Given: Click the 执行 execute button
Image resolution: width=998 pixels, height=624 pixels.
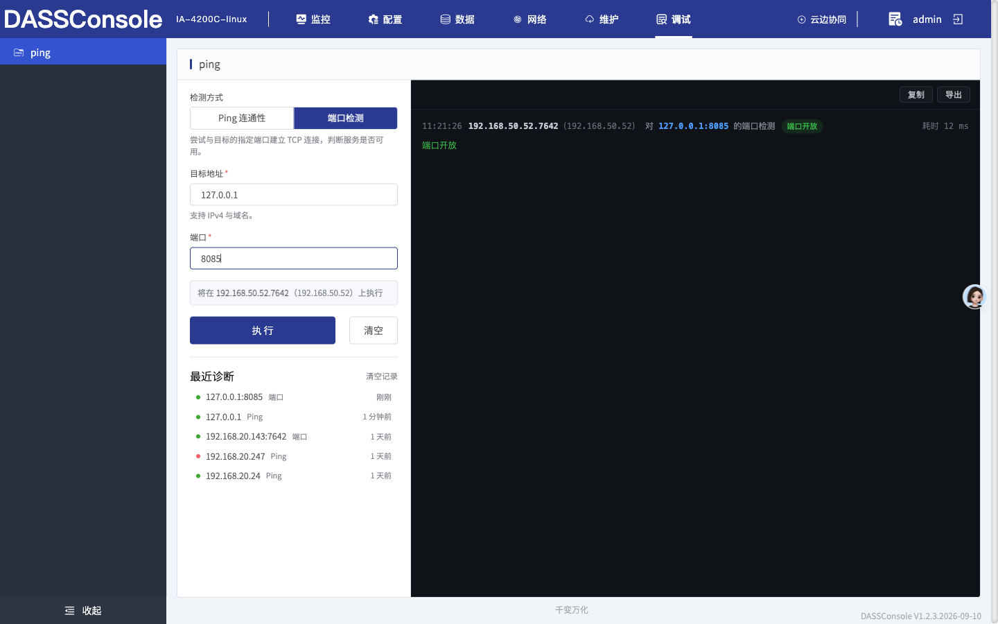Looking at the screenshot, I should pyautogui.click(x=263, y=331).
